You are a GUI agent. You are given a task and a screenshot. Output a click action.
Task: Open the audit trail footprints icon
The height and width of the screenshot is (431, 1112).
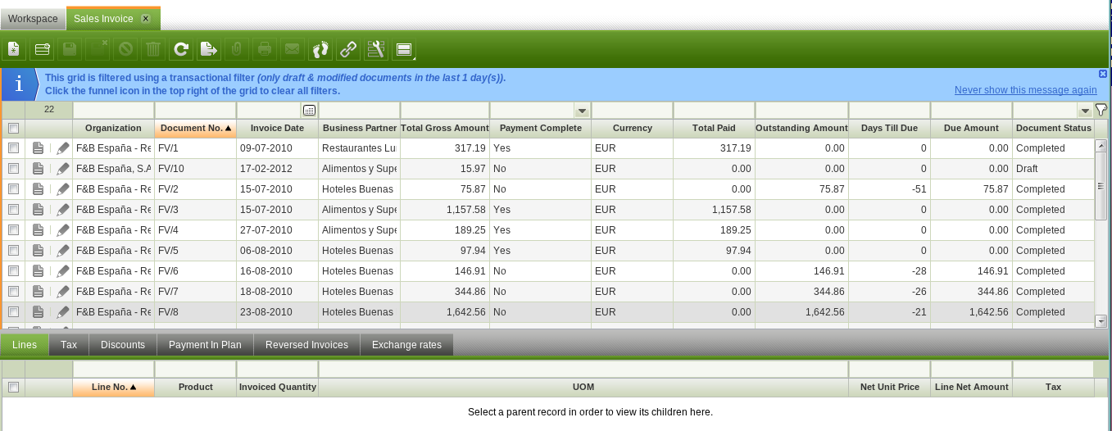(320, 50)
